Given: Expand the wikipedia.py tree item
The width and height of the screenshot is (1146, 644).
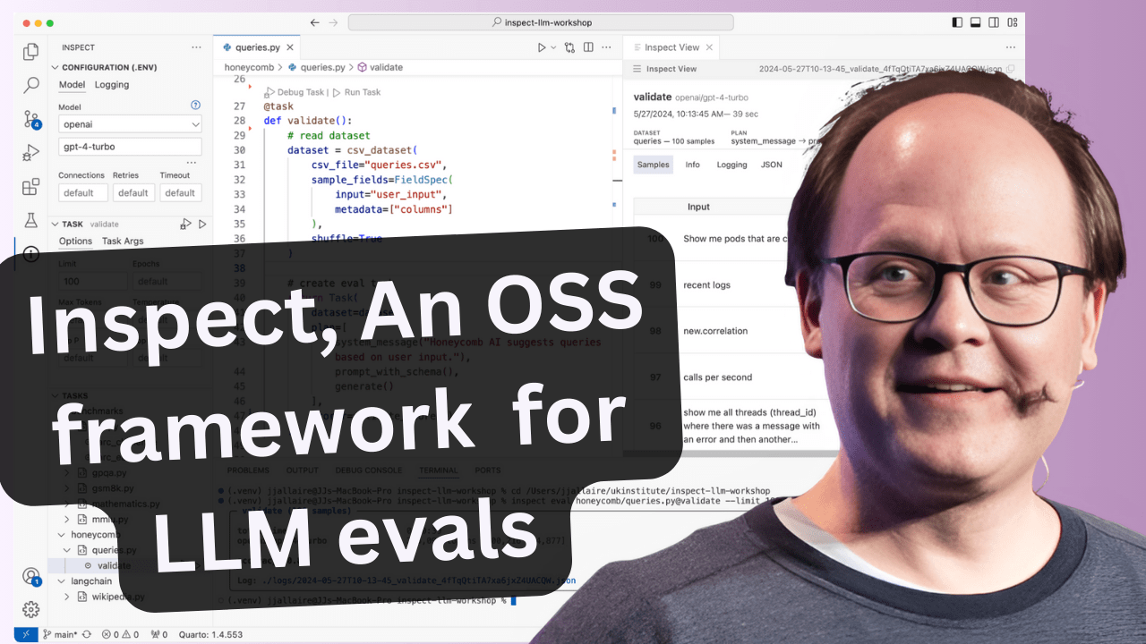Looking at the screenshot, I should pos(66,596).
